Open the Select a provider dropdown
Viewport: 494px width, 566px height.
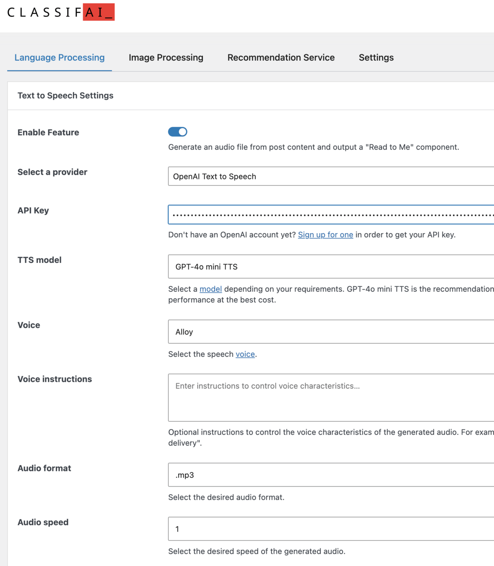330,177
